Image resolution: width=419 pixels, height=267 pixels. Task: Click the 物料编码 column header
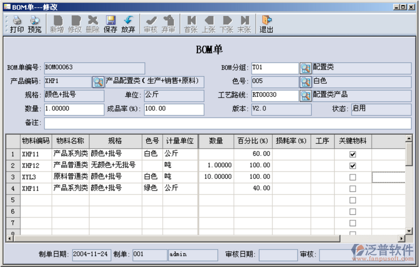tap(36, 141)
